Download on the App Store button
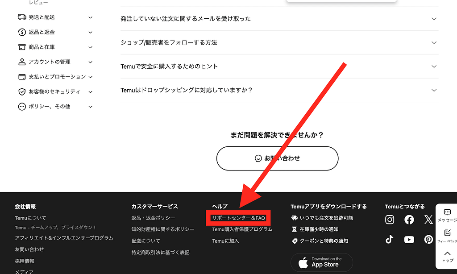457x274 pixels. point(321,262)
